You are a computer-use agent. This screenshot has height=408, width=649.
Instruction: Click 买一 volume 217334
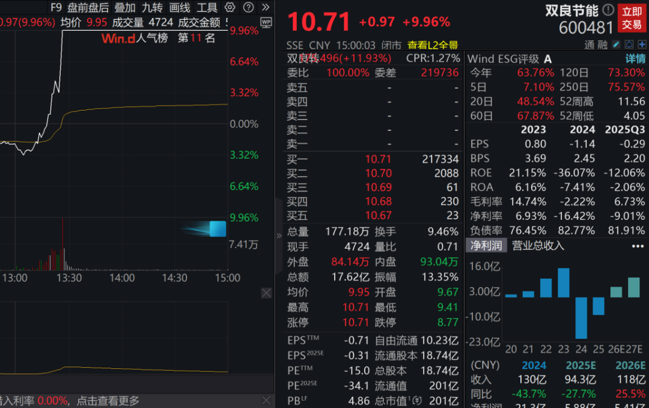[440, 159]
